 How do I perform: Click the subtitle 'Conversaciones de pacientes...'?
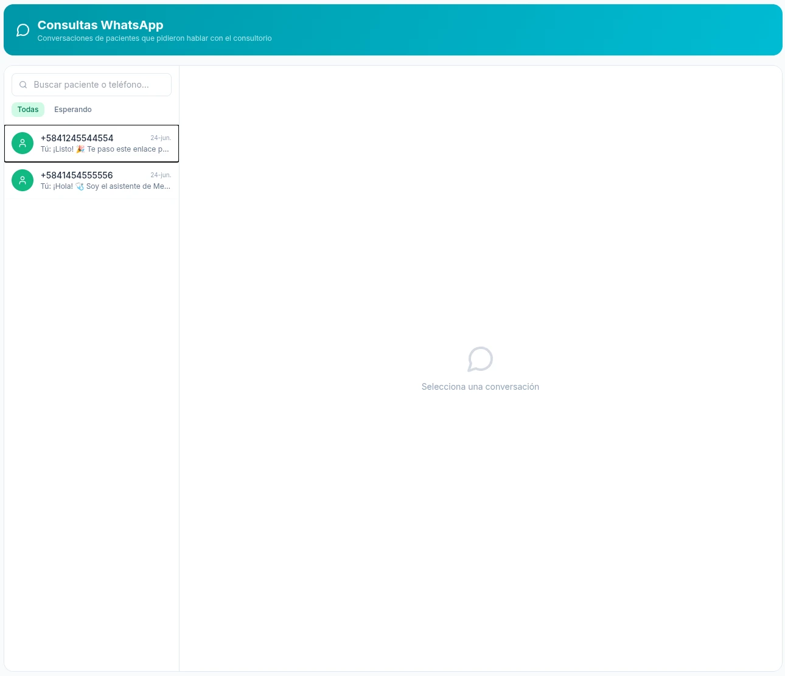tap(155, 38)
